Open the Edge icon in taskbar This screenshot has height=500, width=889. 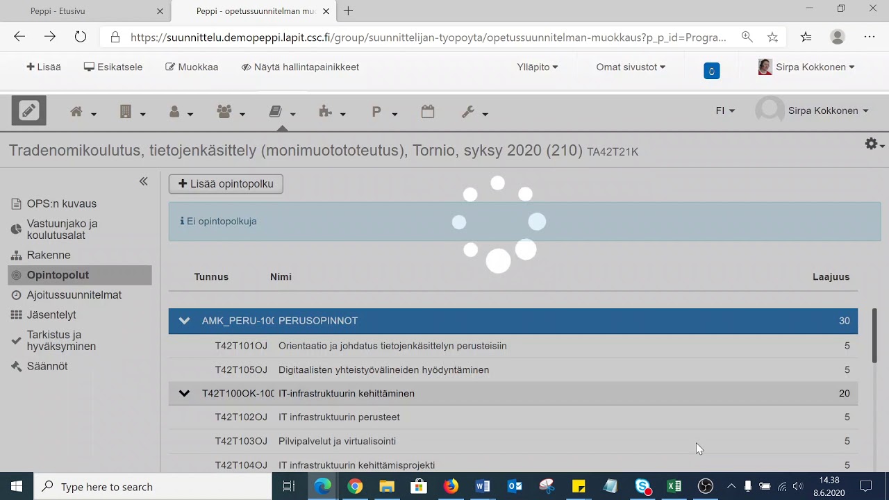(323, 486)
